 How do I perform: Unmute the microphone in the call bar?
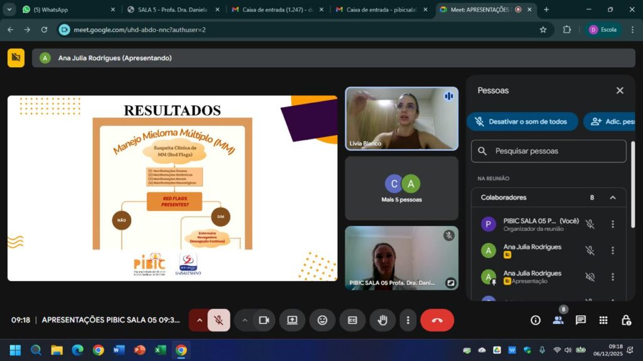pyautogui.click(x=219, y=320)
